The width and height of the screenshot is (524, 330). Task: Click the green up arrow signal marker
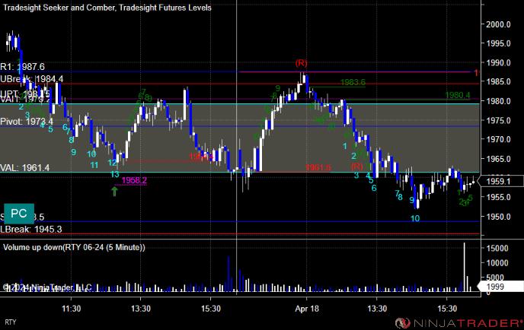(114, 191)
